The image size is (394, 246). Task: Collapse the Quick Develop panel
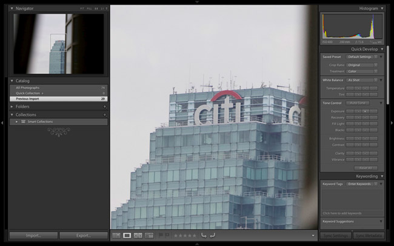point(382,49)
